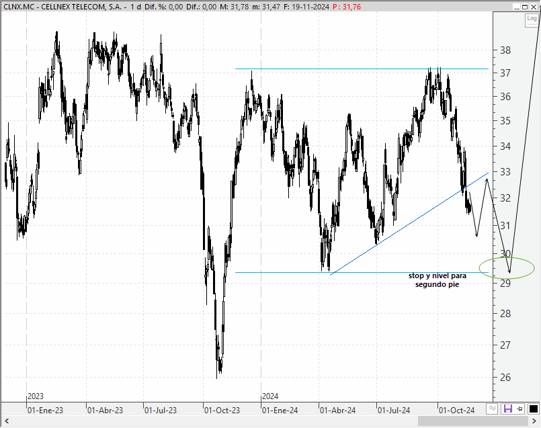The height and width of the screenshot is (428, 541).
Task: Click the horizontal scrollbar right arrow
Action: pyautogui.click(x=534, y=421)
